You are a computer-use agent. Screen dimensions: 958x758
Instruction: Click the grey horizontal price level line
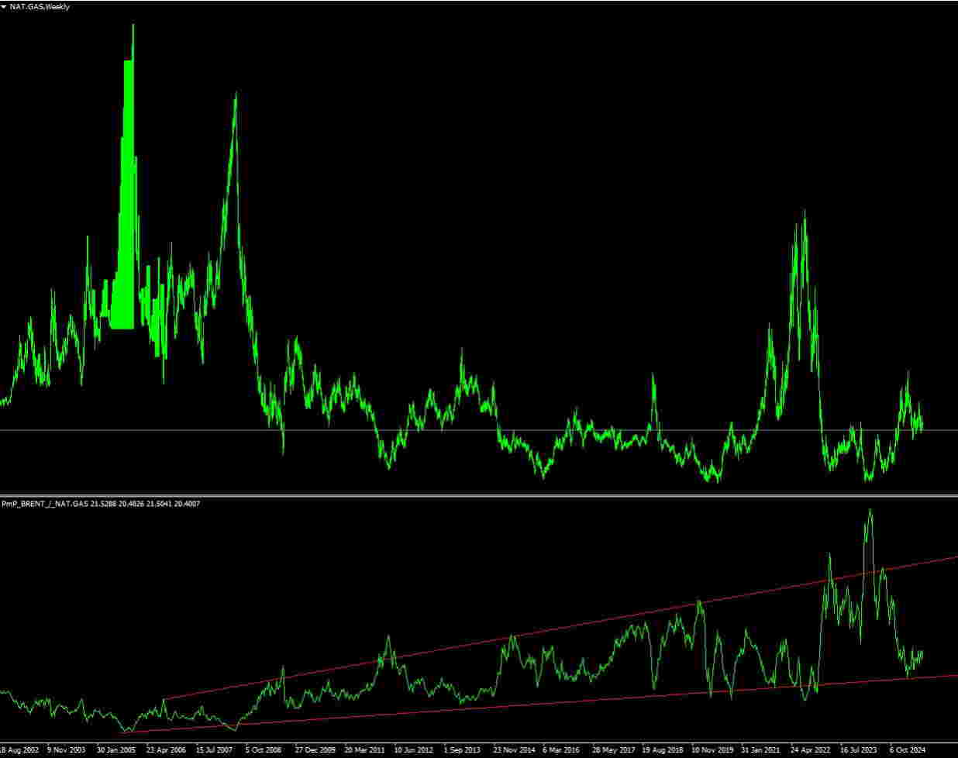click(x=479, y=430)
